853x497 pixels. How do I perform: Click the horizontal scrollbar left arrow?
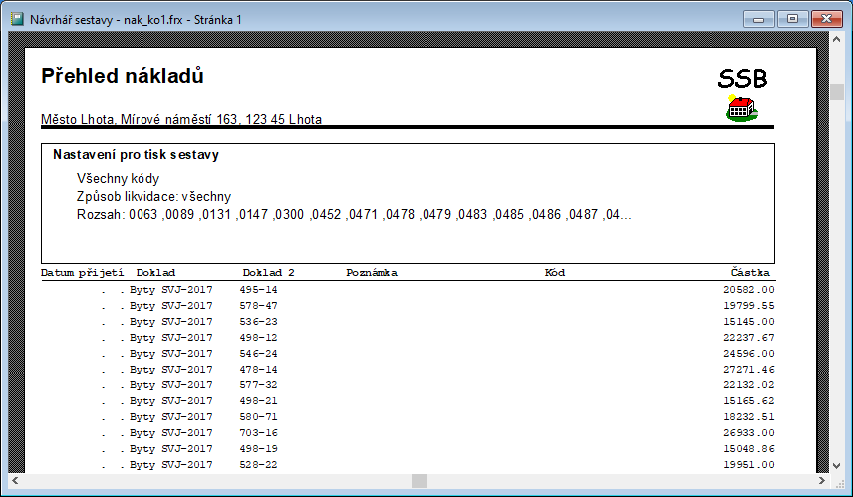click(x=15, y=481)
